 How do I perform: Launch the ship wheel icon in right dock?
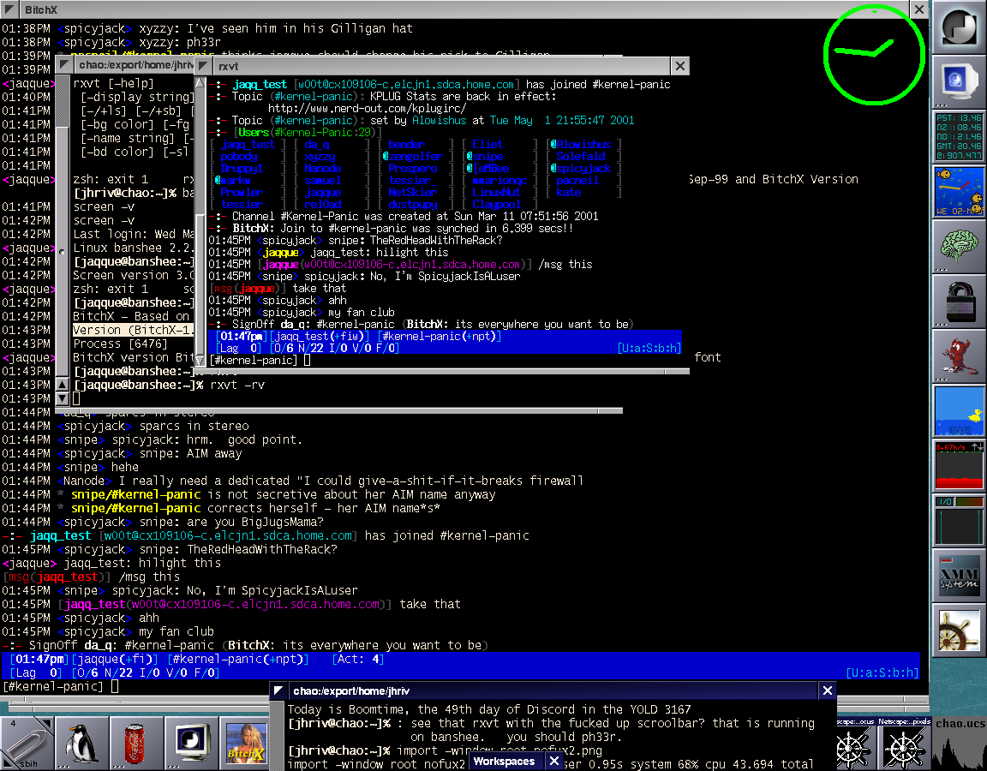[x=959, y=630]
